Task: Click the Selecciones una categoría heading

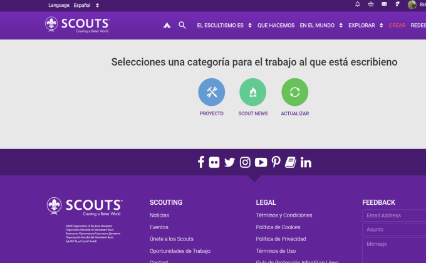Action: pos(254,62)
